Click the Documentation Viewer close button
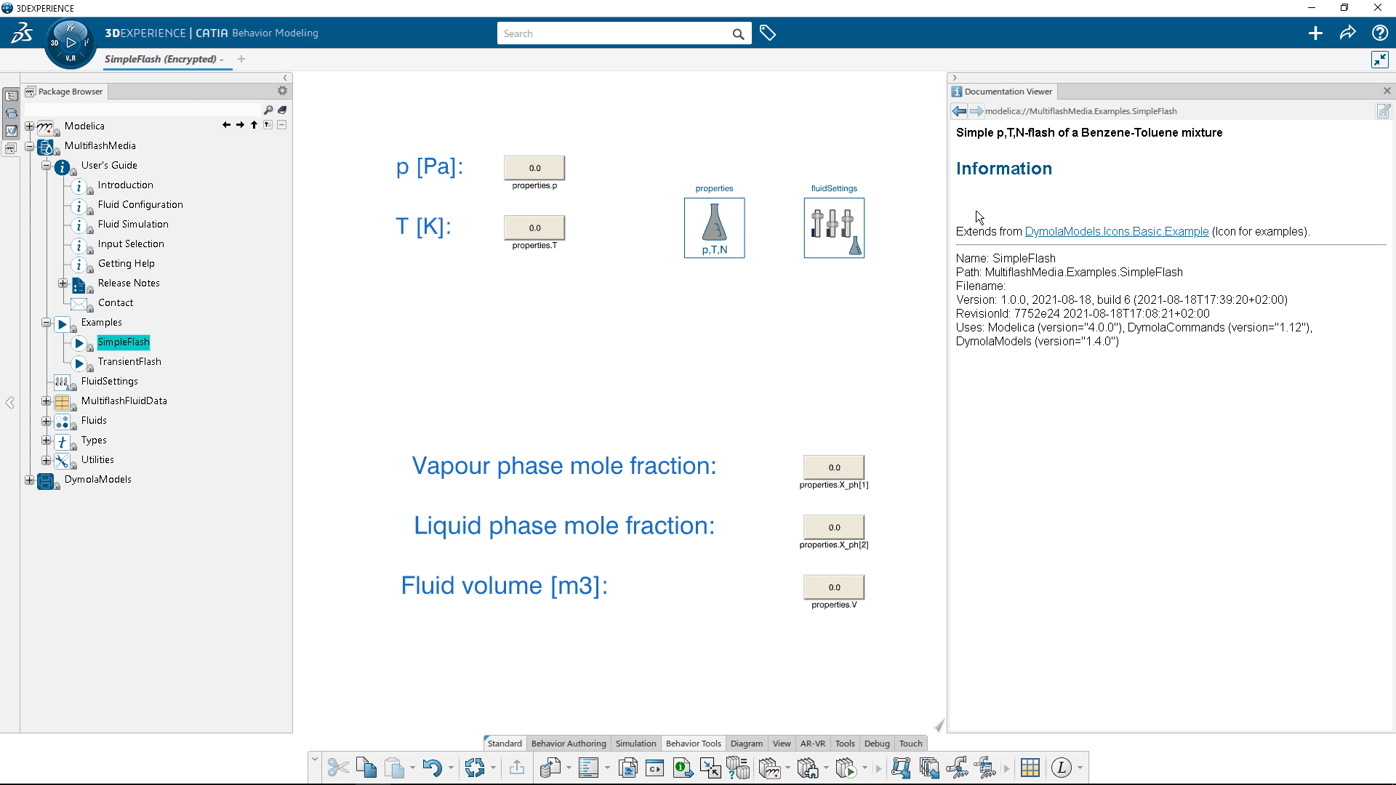 (1387, 91)
